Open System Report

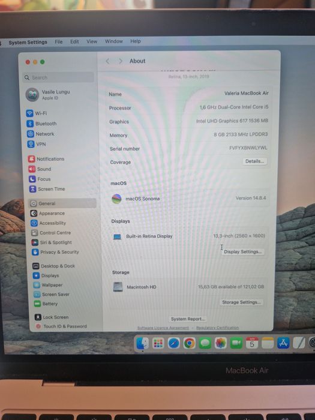[187, 319]
